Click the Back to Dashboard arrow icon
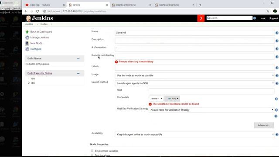Image resolution: width=279 pixels, height=157 pixels. (27, 32)
